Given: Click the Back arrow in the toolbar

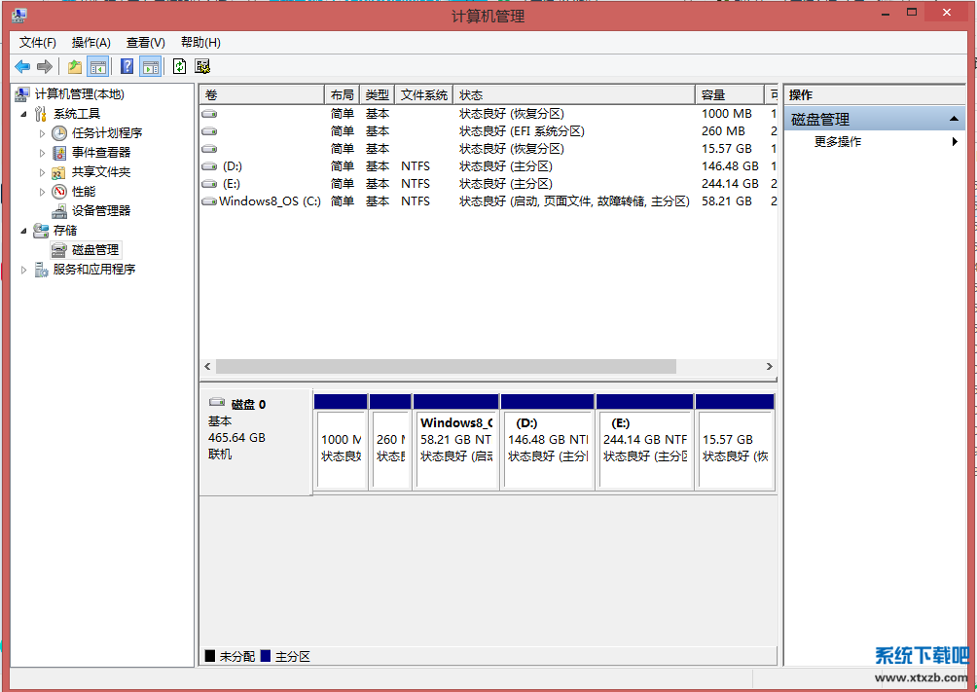Looking at the screenshot, I should click(x=22, y=66).
